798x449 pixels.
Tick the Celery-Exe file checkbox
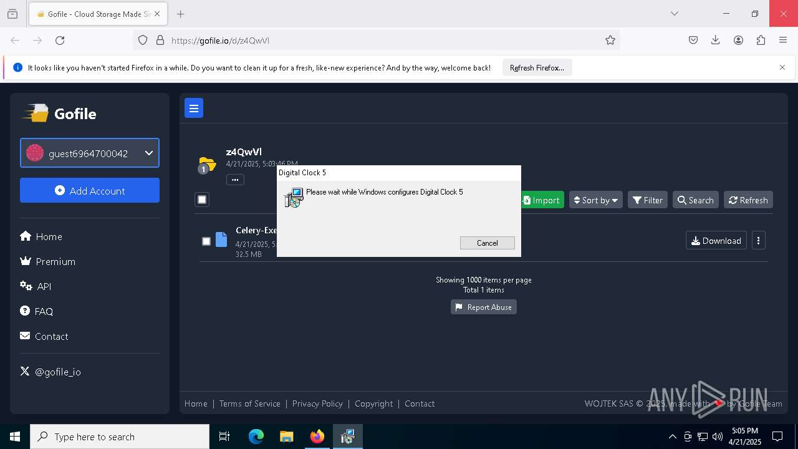[206, 241]
